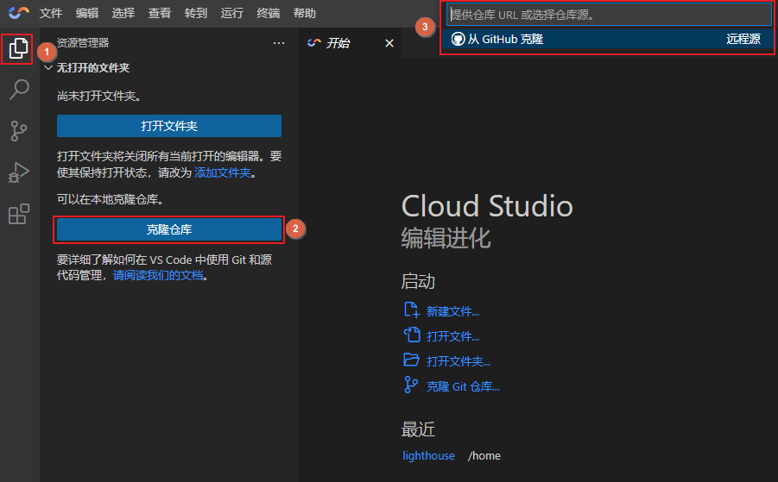Click the 克隆仓库 button
Screen dimensions: 778x482
click(x=169, y=229)
